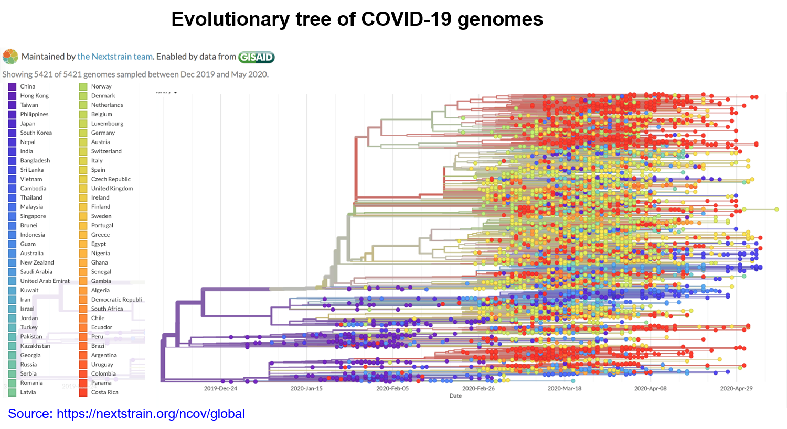This screenshot has height=429, width=787.
Task: Expand the Country legend dropdown arrow above tree
Action: pyautogui.click(x=176, y=93)
